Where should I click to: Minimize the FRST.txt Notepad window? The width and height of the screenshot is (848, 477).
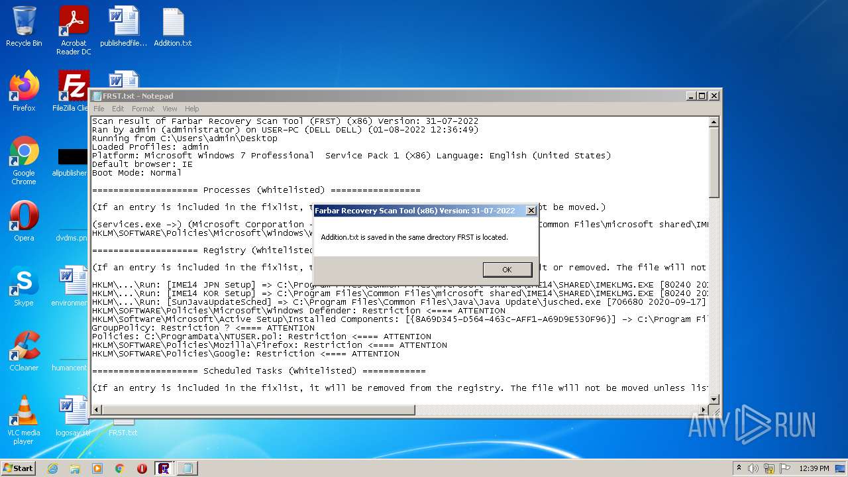pos(691,96)
